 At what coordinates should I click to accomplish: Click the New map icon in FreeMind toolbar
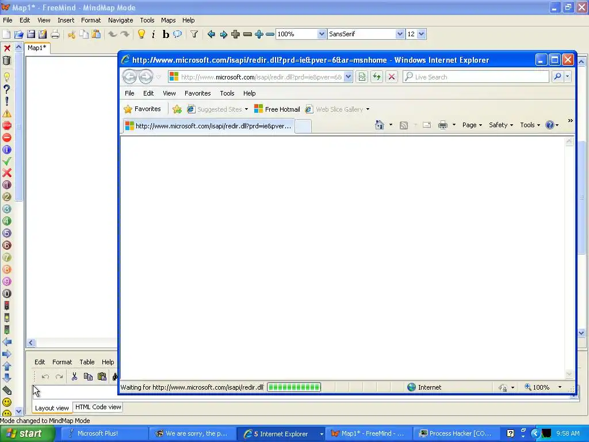click(x=6, y=34)
